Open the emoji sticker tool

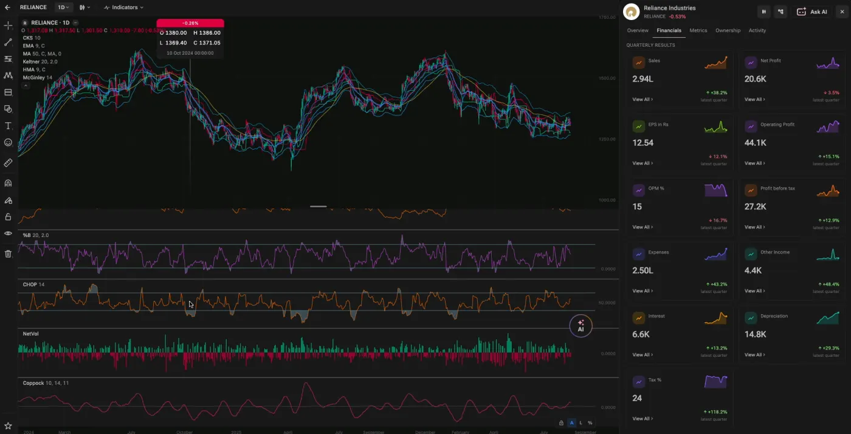(x=8, y=142)
